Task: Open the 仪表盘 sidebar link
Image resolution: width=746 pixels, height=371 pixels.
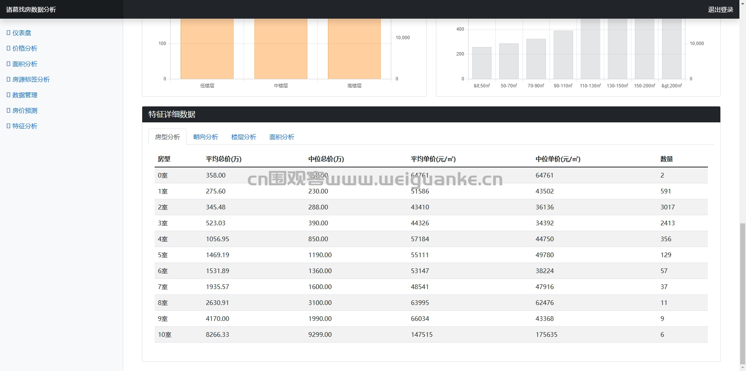Action: pos(19,33)
